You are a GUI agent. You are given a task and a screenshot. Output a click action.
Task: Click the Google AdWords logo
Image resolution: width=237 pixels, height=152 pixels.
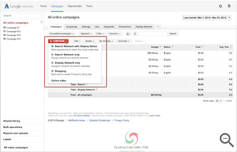[19, 6]
